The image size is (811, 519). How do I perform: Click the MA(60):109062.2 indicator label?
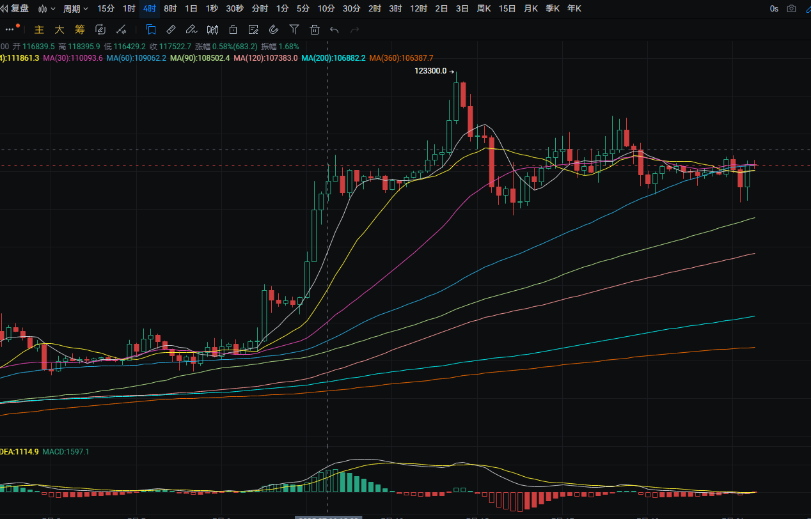coord(136,58)
